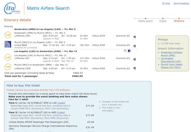Screen dimensions: 191x132
Task: Select the Itinerary step
Action: tap(179, 21)
